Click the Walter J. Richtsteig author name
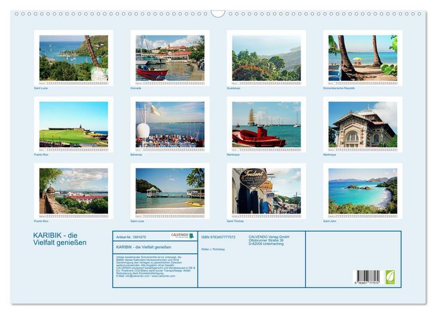The width and height of the screenshot is (436, 314). [x=213, y=249]
